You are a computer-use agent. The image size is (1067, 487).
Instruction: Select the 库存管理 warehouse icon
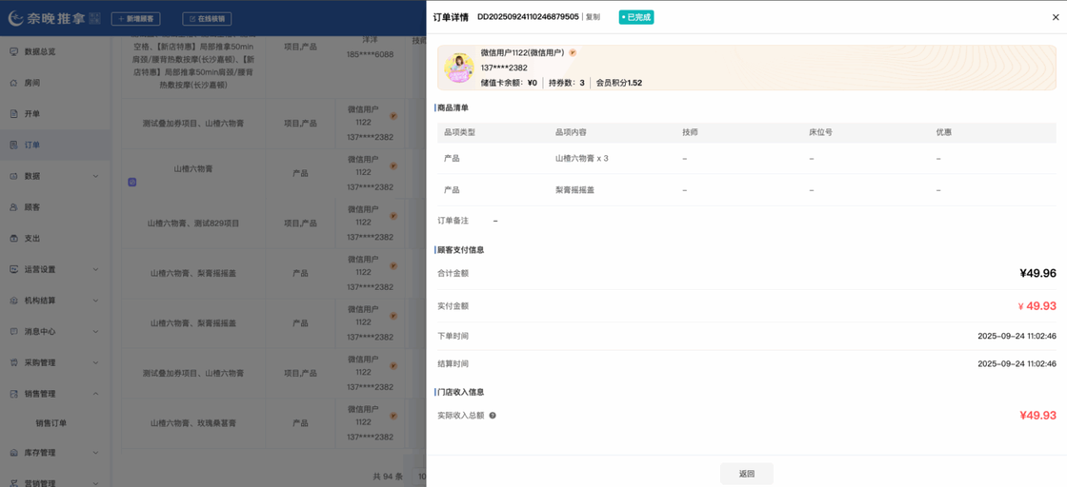tap(13, 453)
